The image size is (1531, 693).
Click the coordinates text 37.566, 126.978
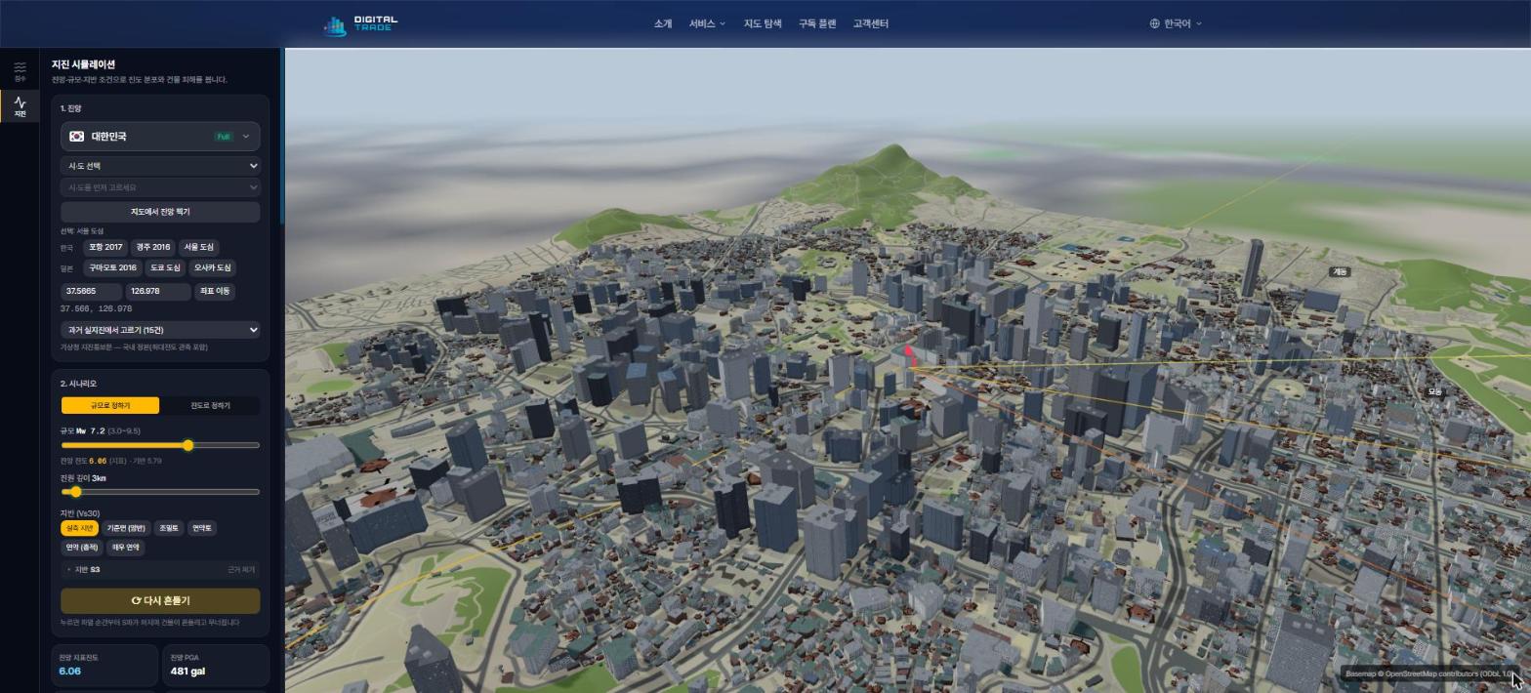click(96, 308)
